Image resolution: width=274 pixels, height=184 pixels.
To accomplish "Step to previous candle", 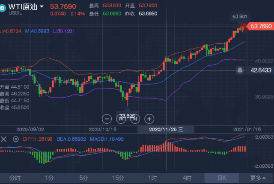I will point(121,119).
